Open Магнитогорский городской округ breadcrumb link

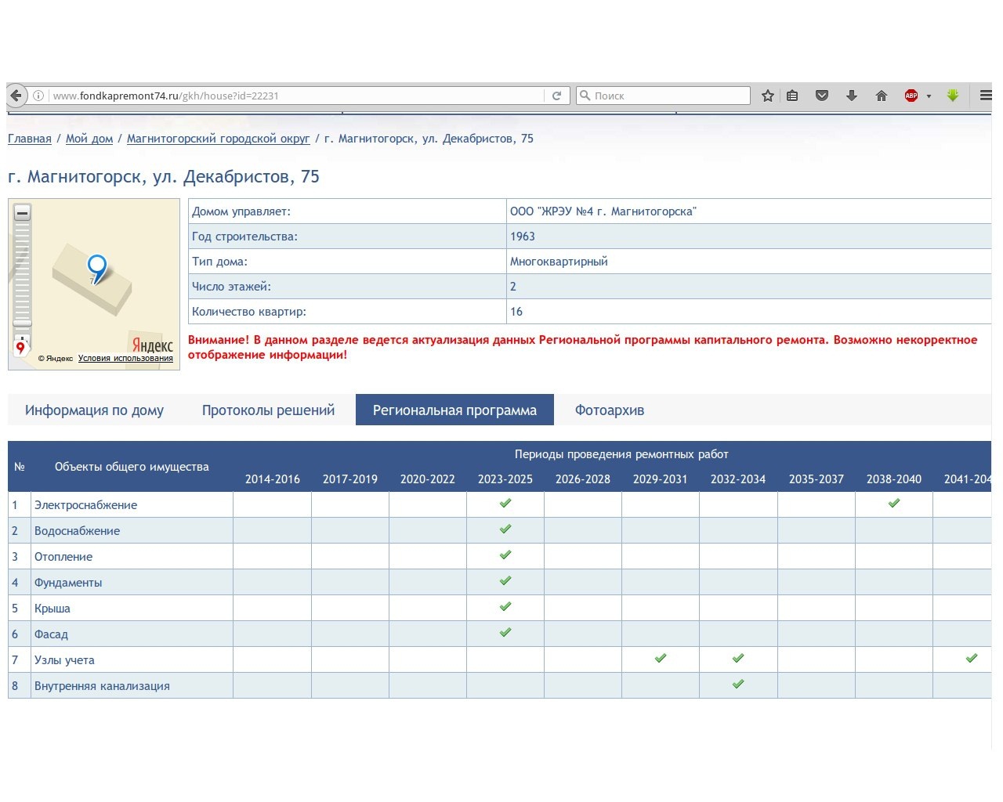[219, 139]
